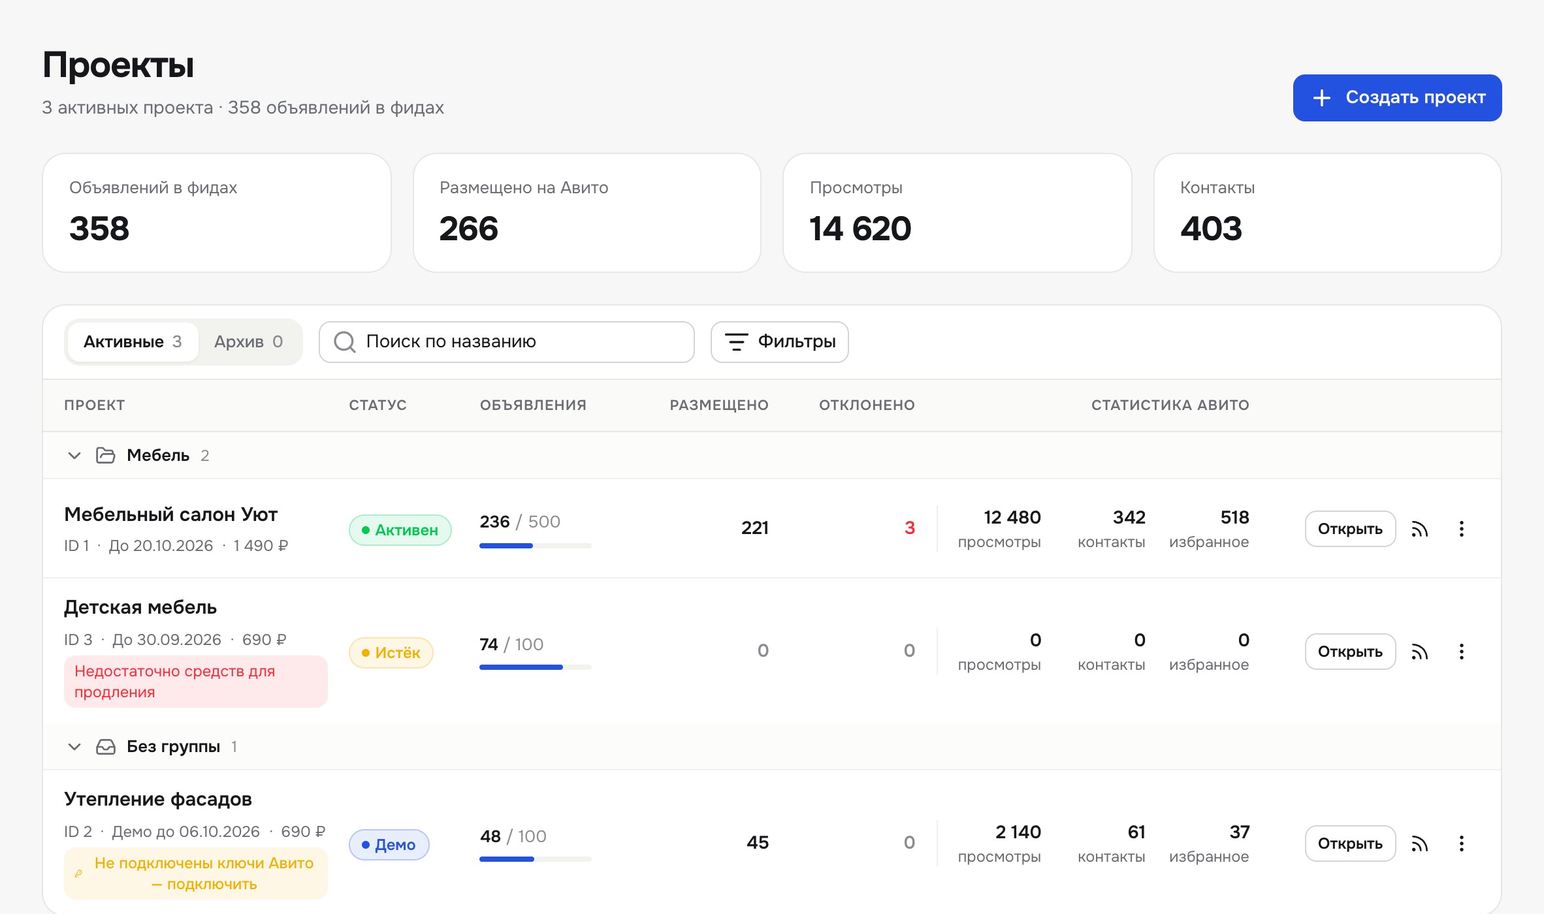Viewport: 1544px width, 914px height.
Task: Click the Утепление фасадов project name
Action: tap(158, 799)
